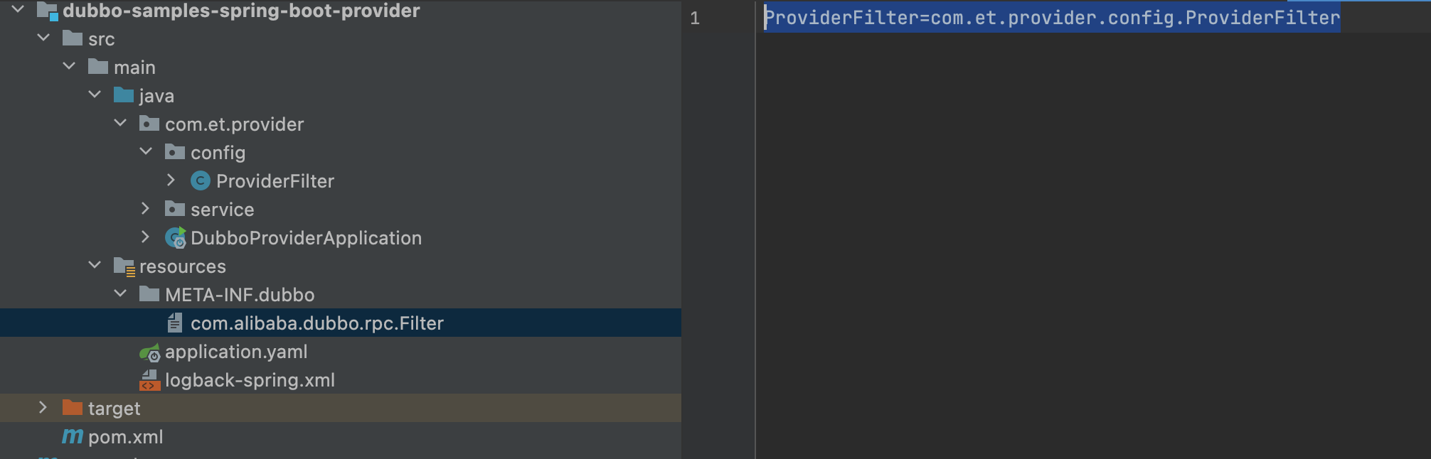1431x459 pixels.
Task: Select the dubbo-samples-spring-boot-provider module
Action: (x=241, y=11)
